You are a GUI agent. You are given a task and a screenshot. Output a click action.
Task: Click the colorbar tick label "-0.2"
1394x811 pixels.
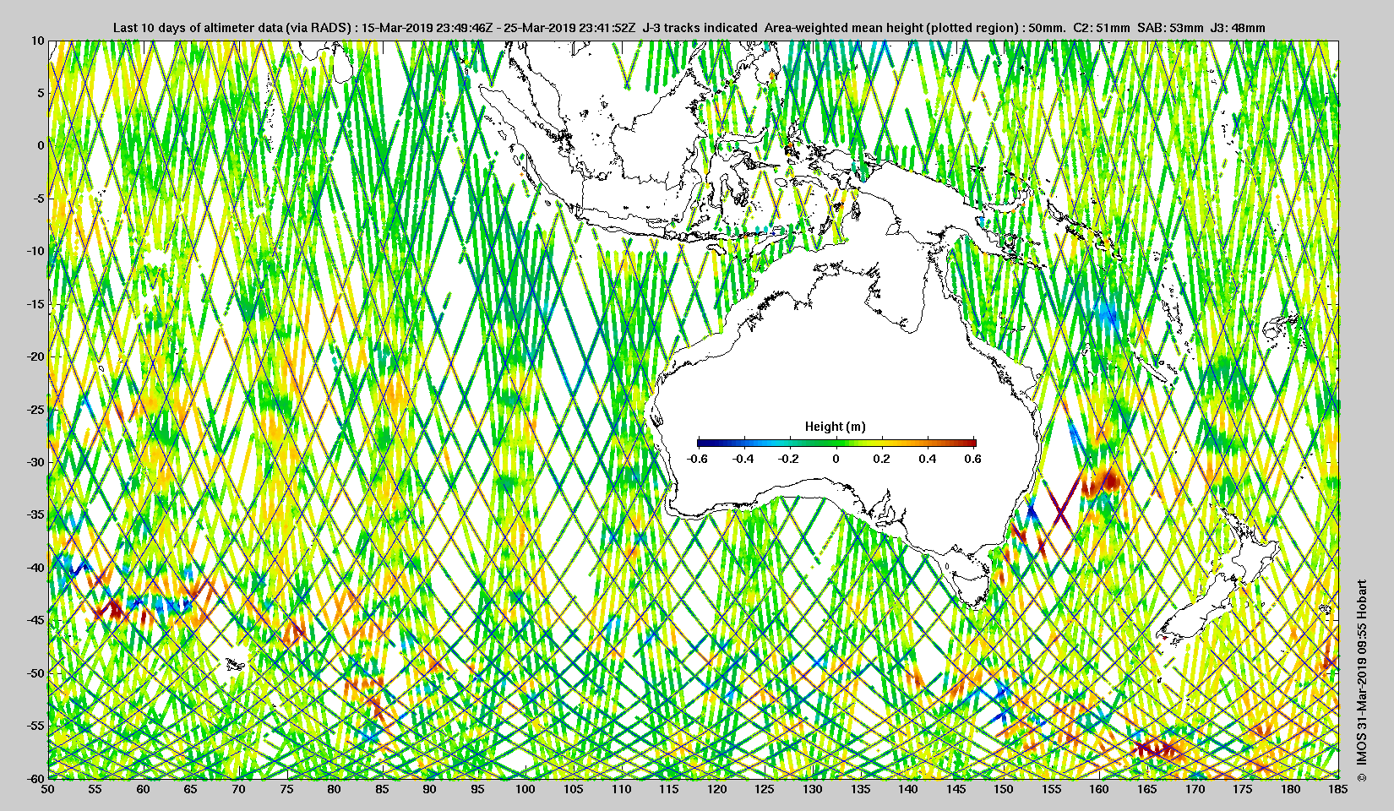pyautogui.click(x=789, y=459)
